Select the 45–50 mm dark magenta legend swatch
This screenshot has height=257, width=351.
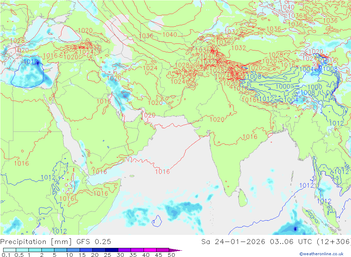pyautogui.click(x=163, y=250)
